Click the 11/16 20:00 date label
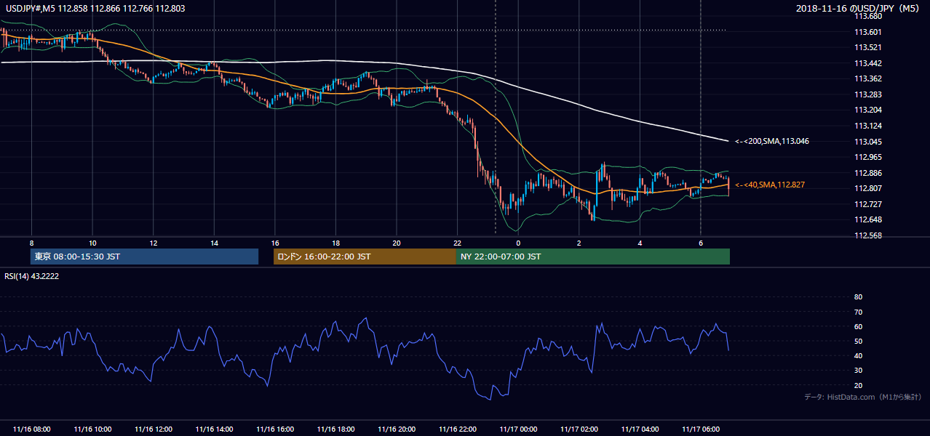This screenshot has width=930, height=436. click(x=397, y=429)
